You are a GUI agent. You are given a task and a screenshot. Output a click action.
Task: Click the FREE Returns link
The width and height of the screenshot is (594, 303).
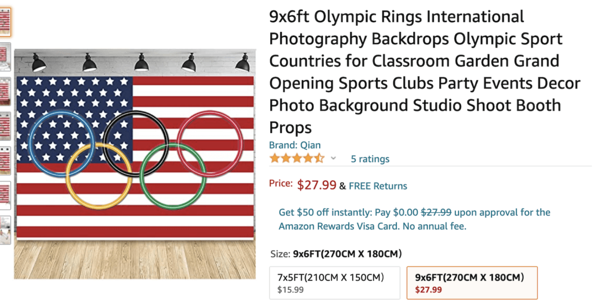coord(378,186)
